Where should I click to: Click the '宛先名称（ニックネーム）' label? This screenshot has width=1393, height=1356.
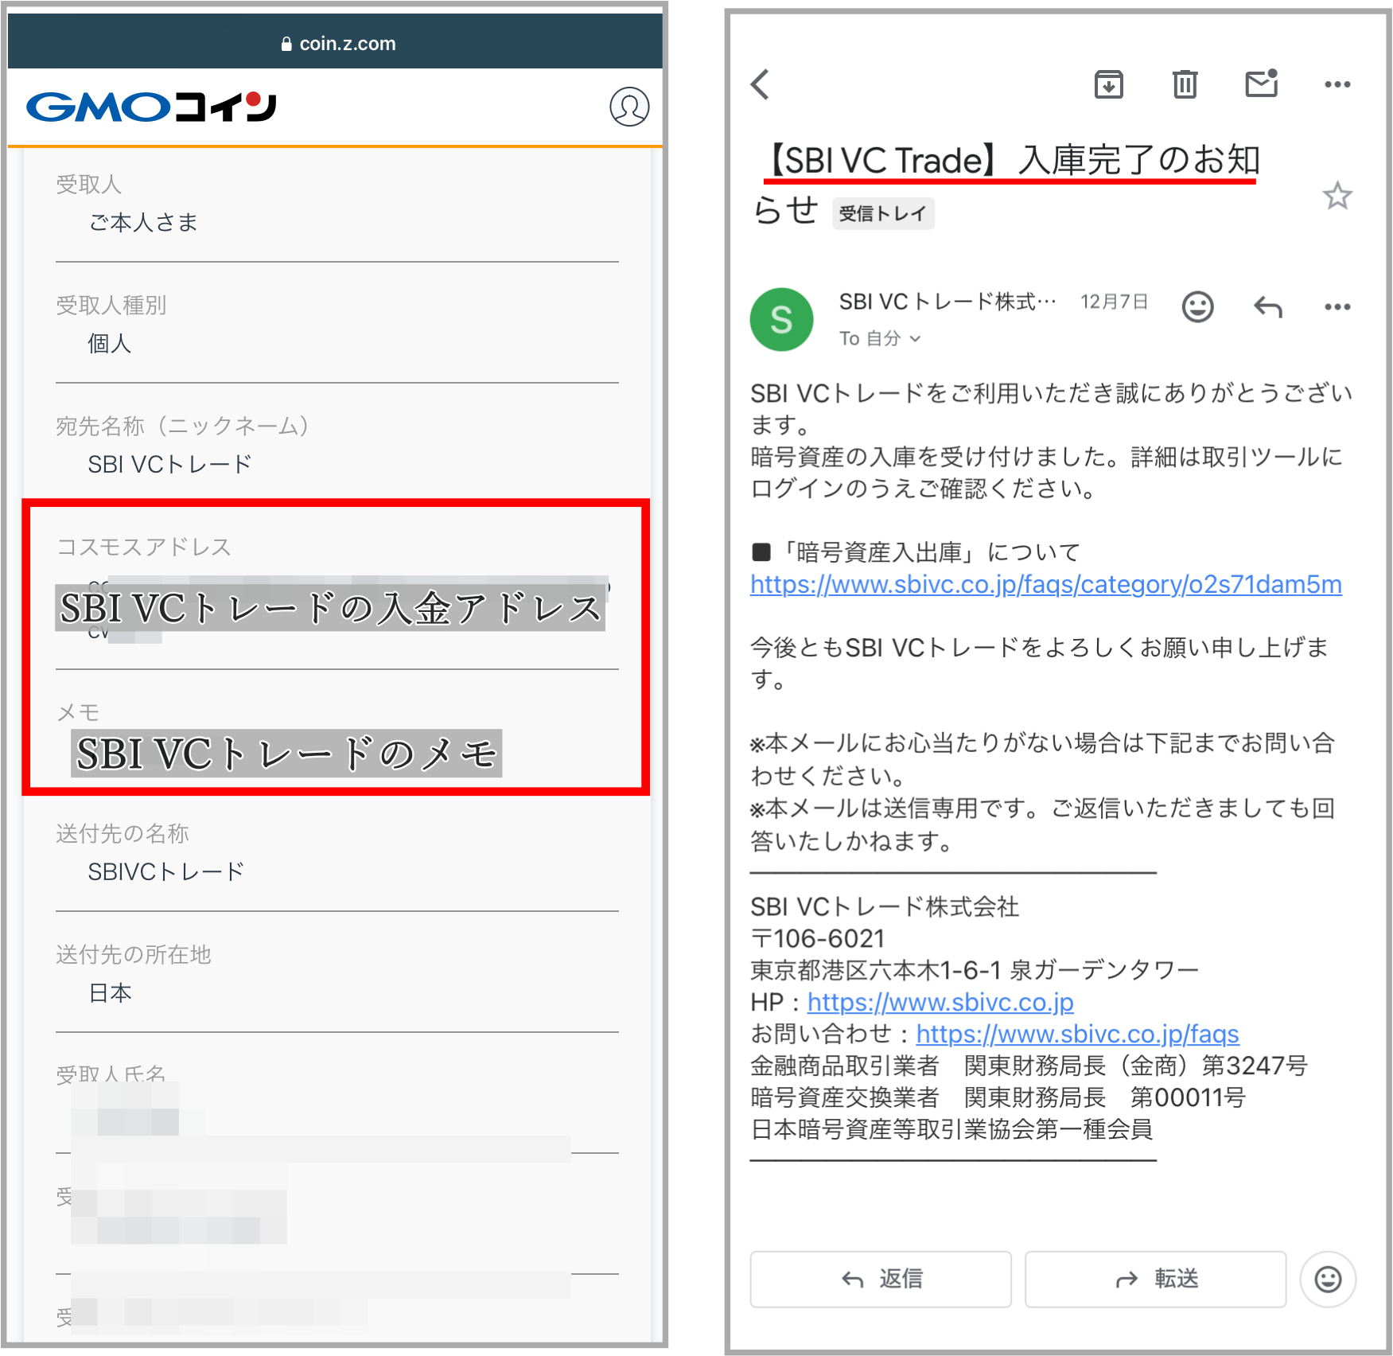click(182, 426)
